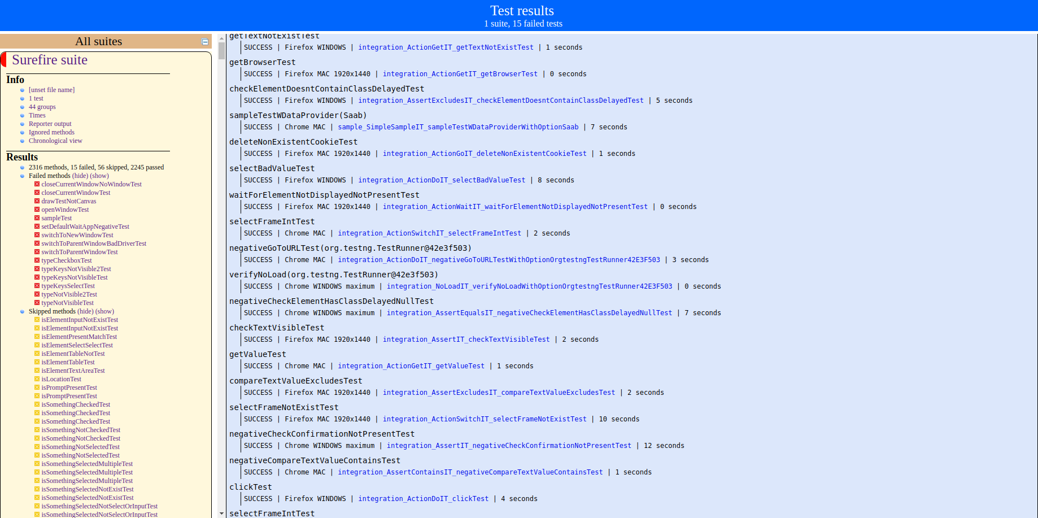Open integration_ActionGoIT_deleteNonExistentCookieTest link

tap(485, 154)
